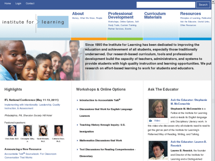Open Implementing with Intentionality conference link
The height and width of the screenshot is (161, 215).
pyautogui.click(x=32, y=106)
